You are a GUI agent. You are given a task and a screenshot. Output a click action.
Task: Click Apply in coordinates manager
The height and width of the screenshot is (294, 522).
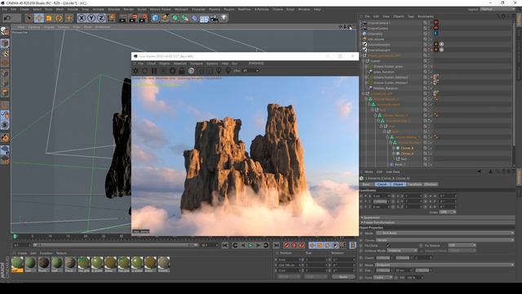point(343,277)
